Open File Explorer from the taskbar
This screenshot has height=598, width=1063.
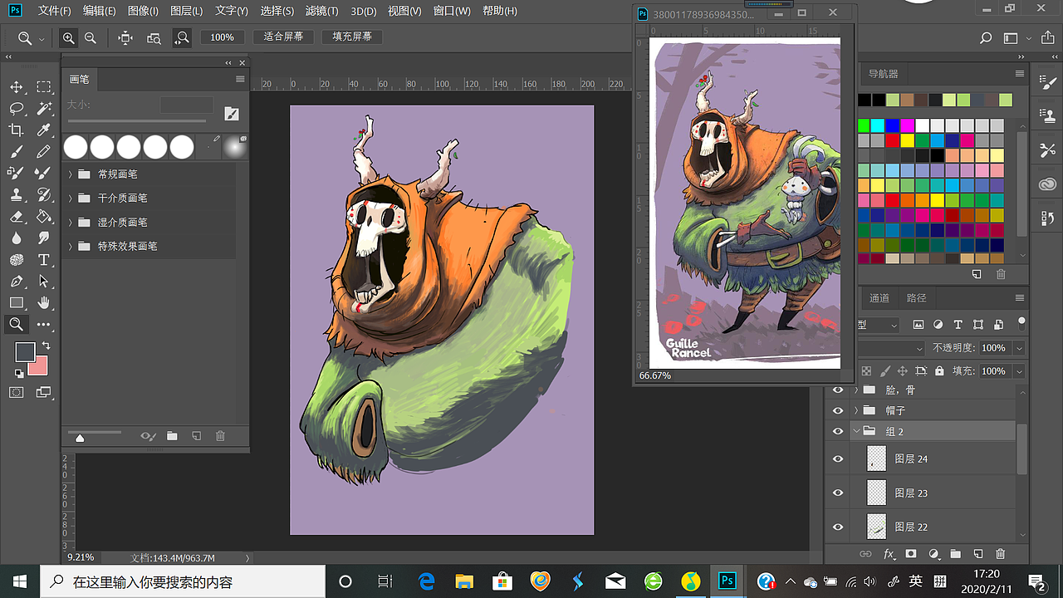coord(463,581)
